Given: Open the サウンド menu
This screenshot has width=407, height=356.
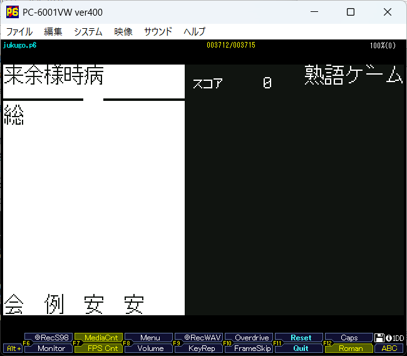Looking at the screenshot, I should pyautogui.click(x=158, y=31).
